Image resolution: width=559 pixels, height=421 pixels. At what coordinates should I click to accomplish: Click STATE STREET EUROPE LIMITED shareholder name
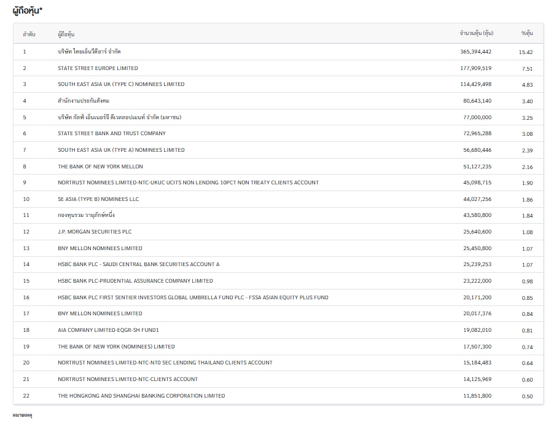pos(98,68)
